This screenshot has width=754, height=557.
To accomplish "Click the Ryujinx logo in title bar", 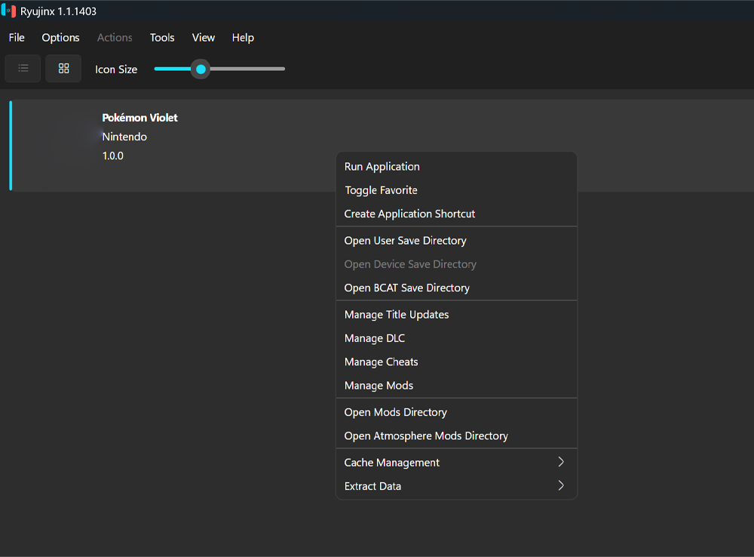I will (9, 11).
